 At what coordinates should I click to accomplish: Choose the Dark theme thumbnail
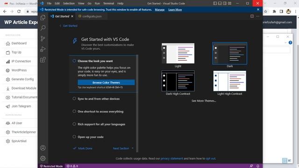click(229, 53)
